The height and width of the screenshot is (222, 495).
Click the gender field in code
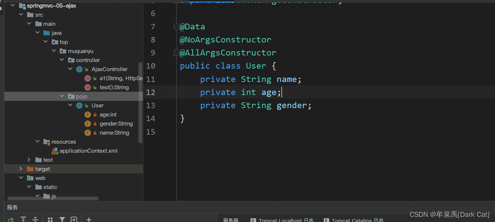(292, 106)
